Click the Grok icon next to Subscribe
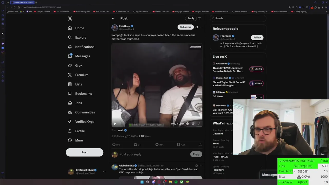This screenshot has width=329, height=185. pyautogui.click(x=197, y=27)
